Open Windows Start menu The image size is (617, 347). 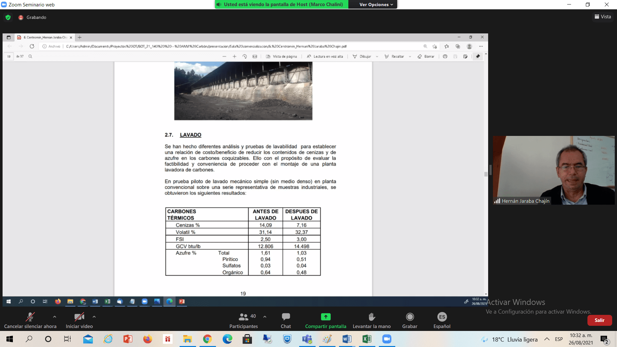click(x=10, y=339)
